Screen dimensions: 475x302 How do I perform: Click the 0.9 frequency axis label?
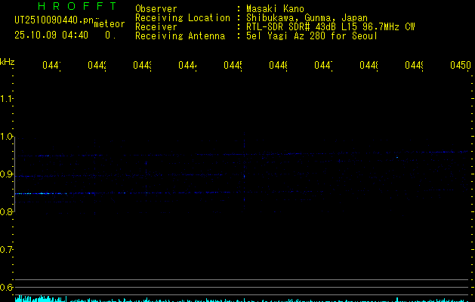click(7, 174)
